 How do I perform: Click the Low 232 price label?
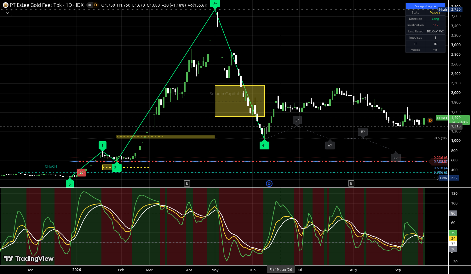449,178
